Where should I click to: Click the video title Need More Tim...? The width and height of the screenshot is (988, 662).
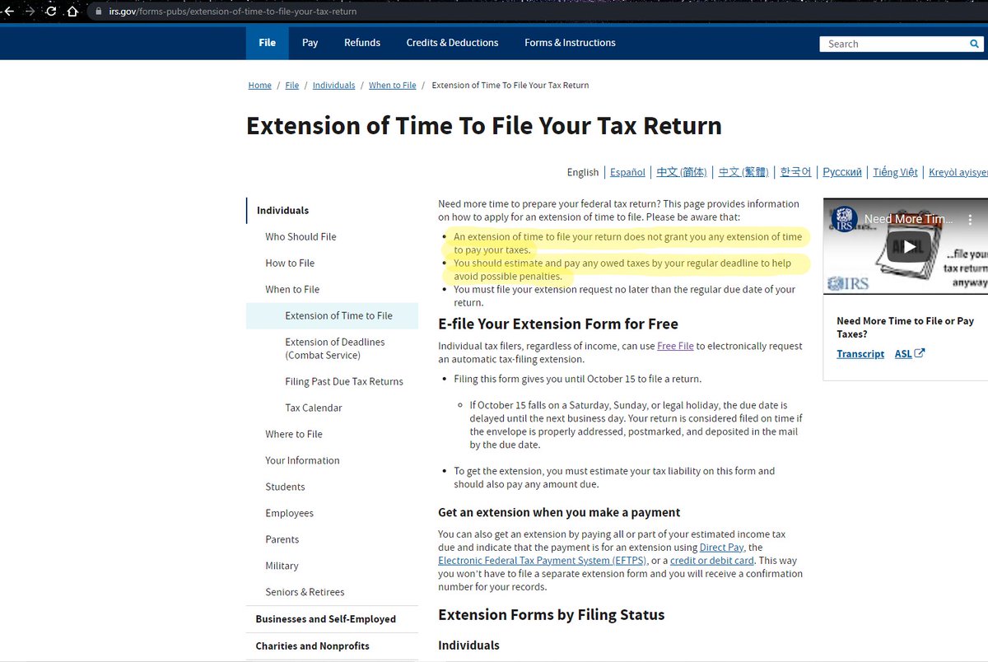pyautogui.click(x=908, y=219)
